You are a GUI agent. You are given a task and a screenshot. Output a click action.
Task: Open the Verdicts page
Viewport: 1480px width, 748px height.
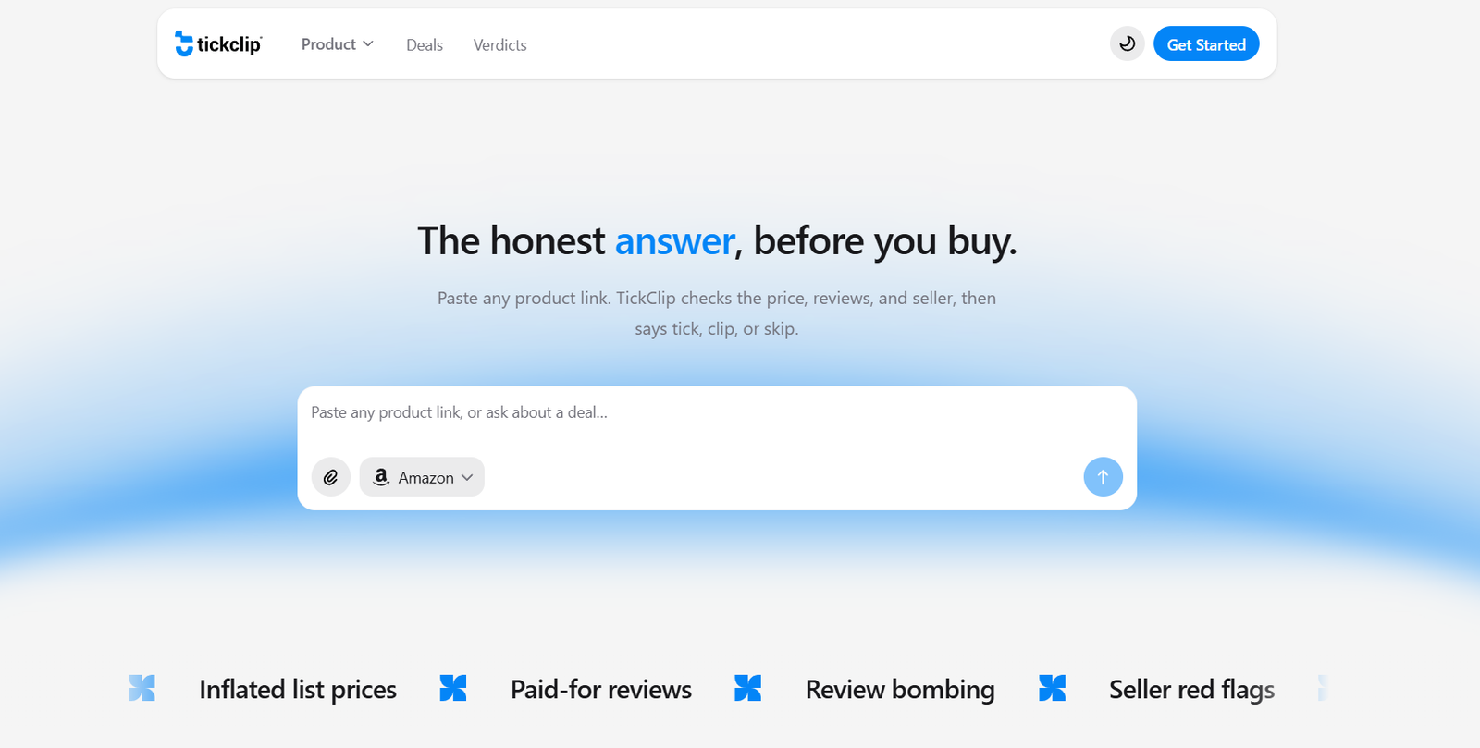point(499,44)
